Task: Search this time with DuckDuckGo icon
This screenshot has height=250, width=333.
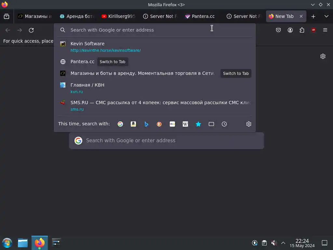Action: (159, 124)
